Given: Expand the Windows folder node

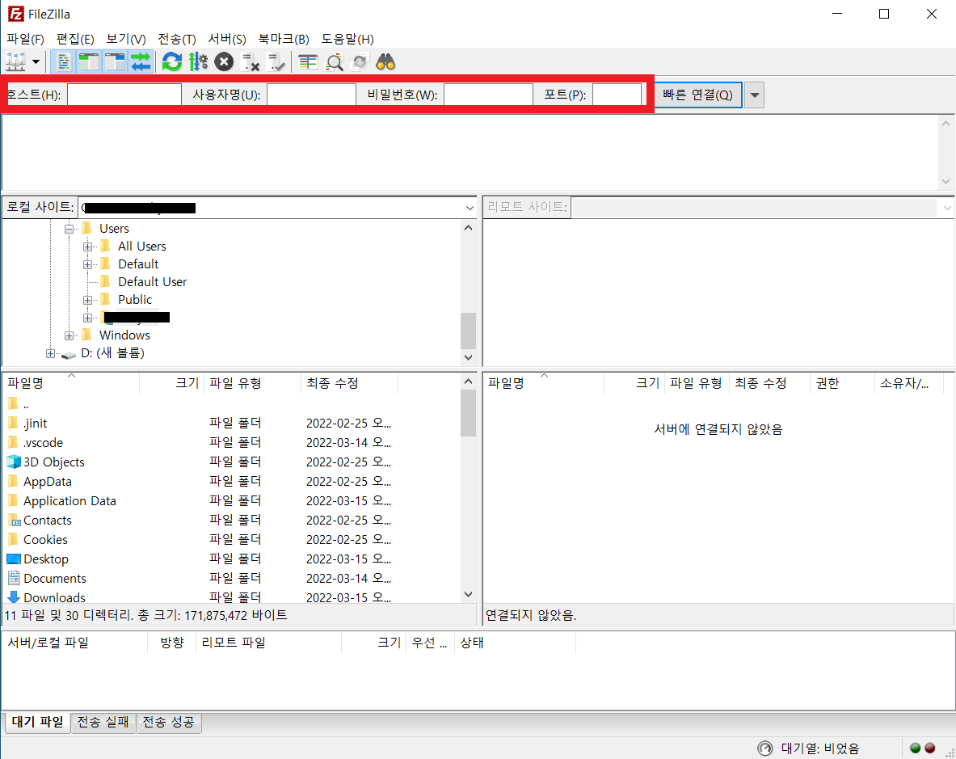Looking at the screenshot, I should click(x=69, y=335).
